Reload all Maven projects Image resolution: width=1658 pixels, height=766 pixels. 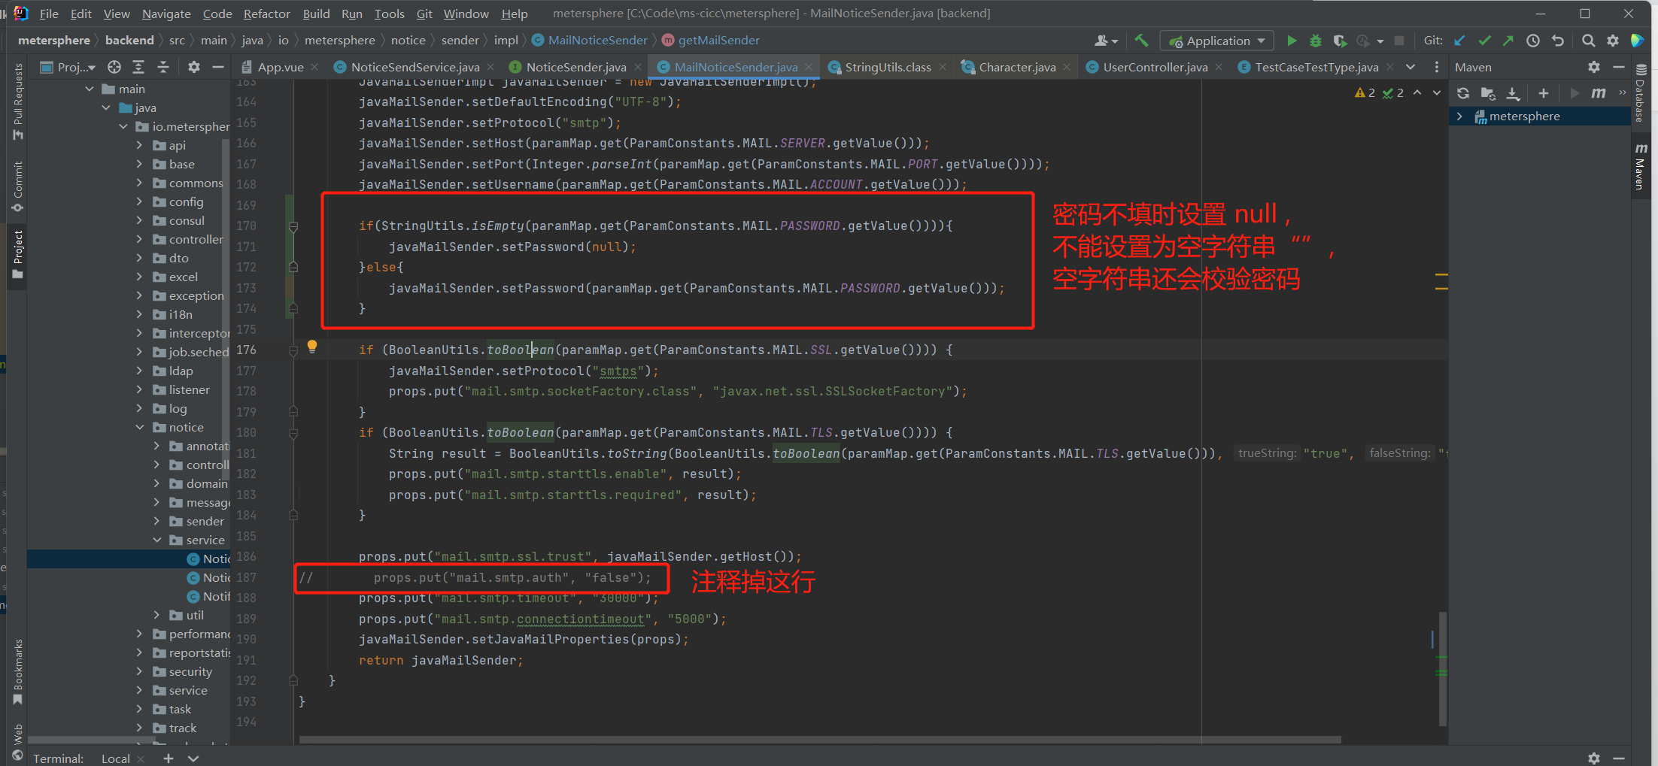point(1463,93)
